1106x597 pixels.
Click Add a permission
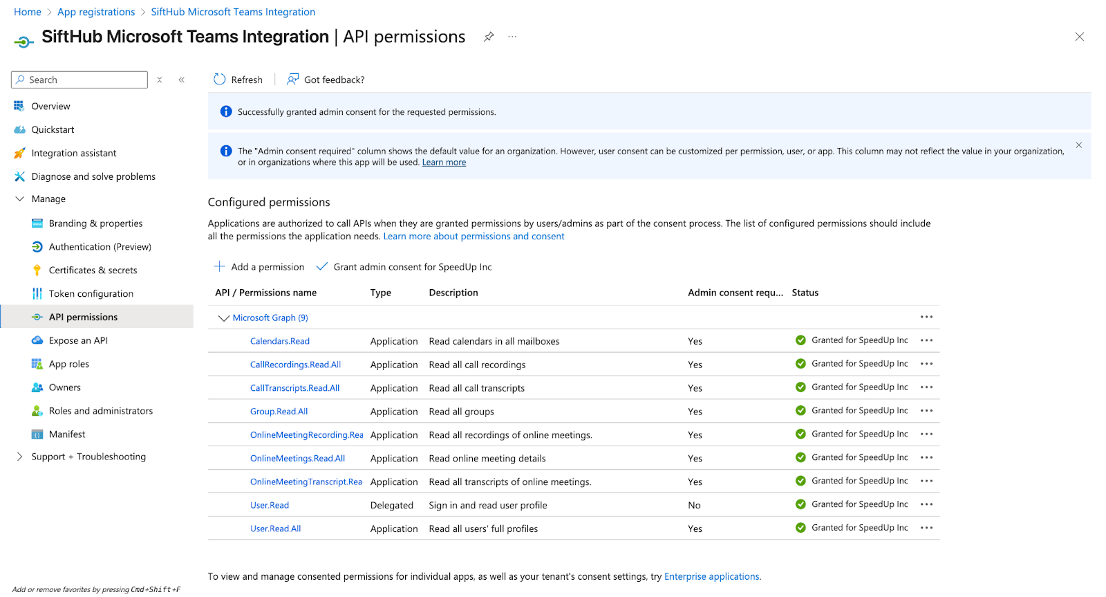coord(259,267)
